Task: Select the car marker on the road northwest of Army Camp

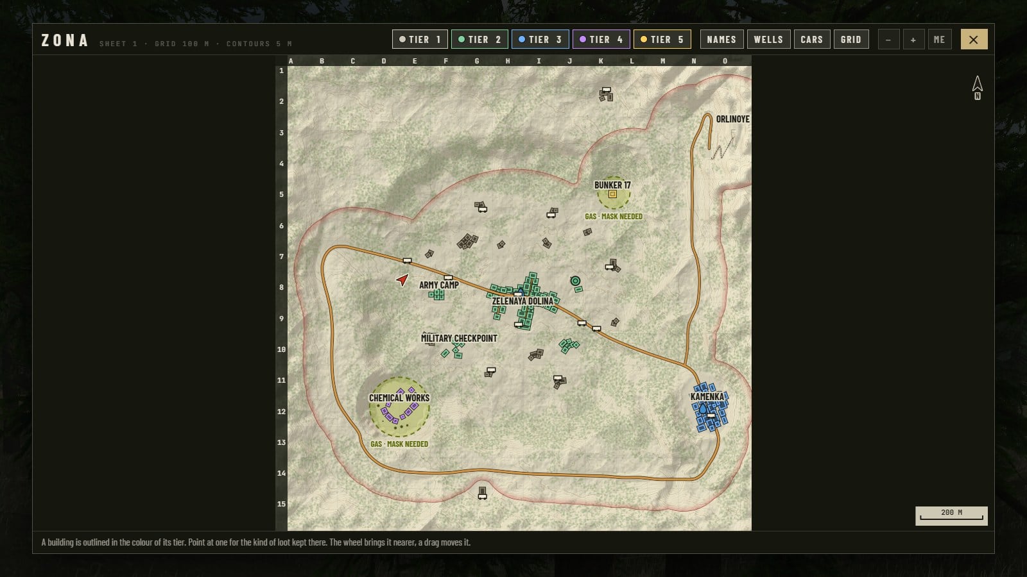Action: (407, 261)
